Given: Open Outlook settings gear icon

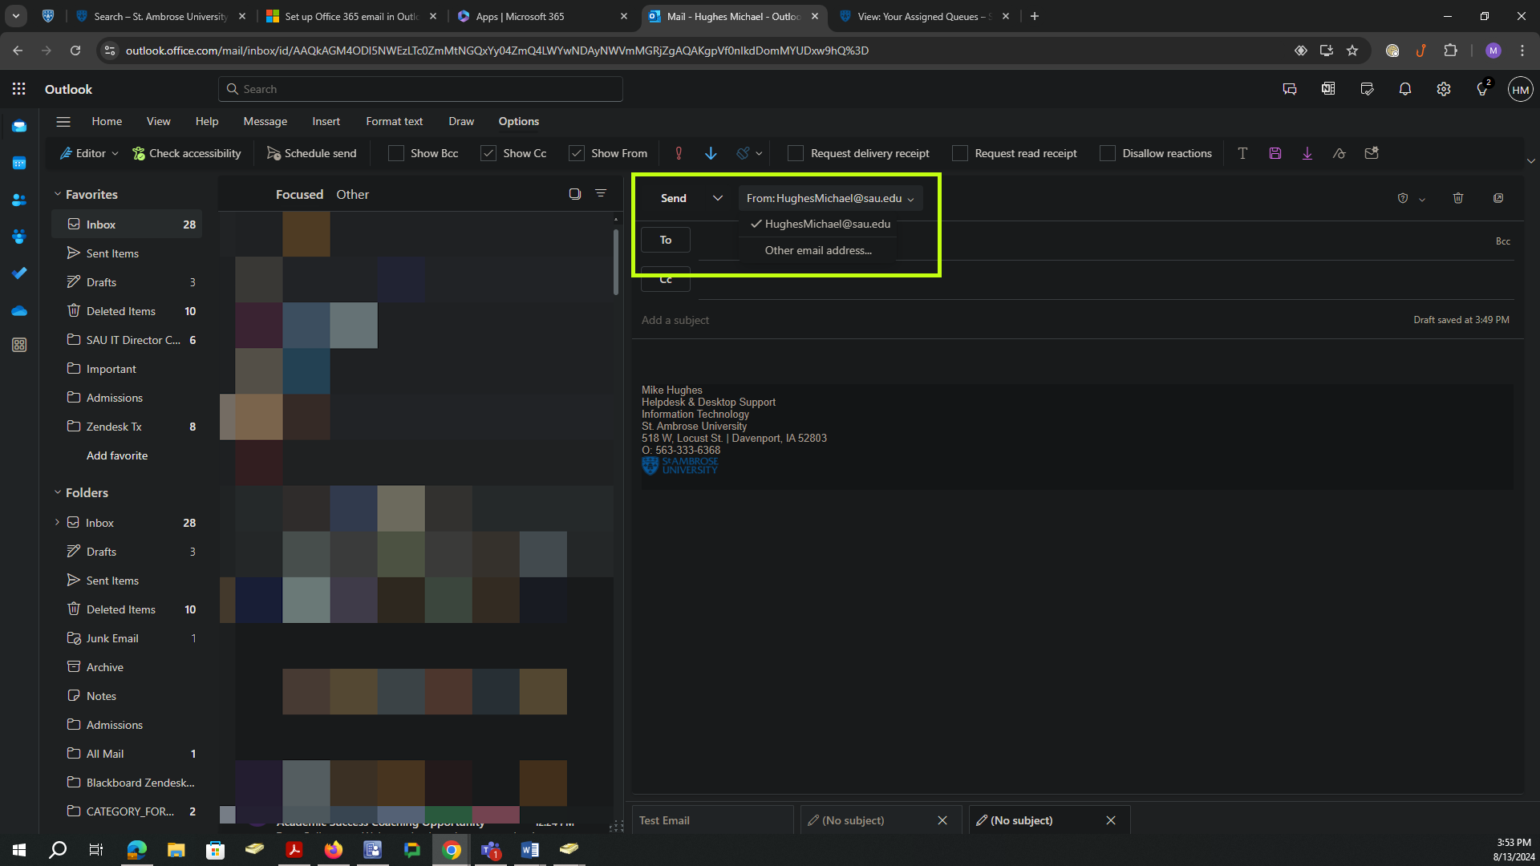Looking at the screenshot, I should click(x=1444, y=89).
